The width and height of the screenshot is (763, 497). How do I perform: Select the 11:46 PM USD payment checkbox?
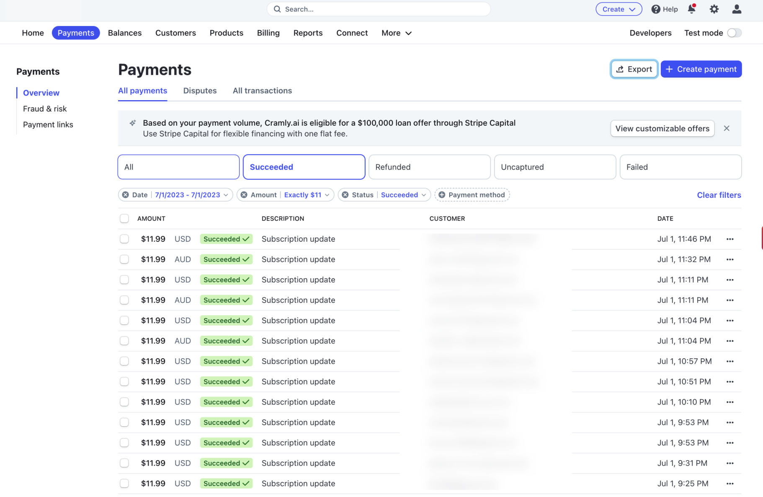point(124,239)
